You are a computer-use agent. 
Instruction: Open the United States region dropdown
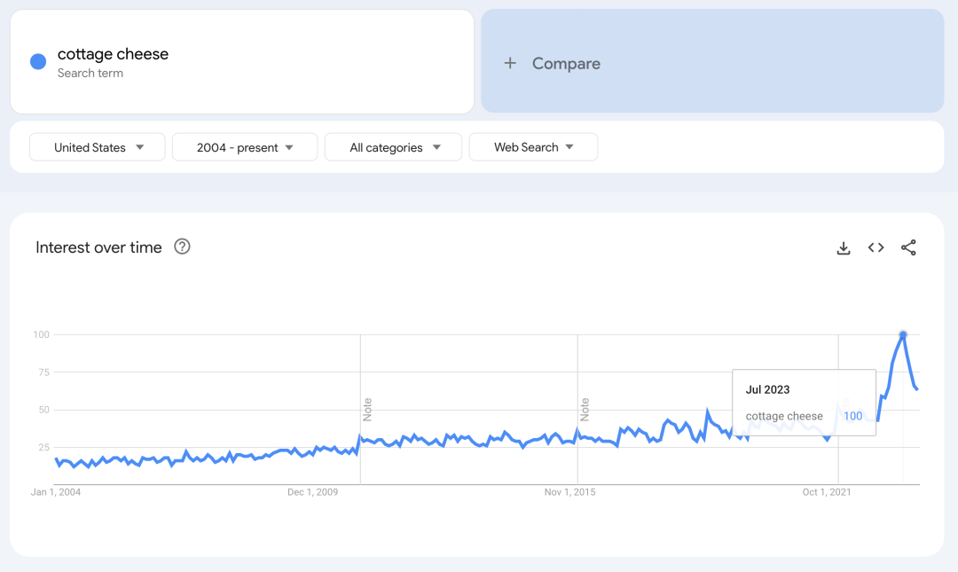click(x=98, y=147)
